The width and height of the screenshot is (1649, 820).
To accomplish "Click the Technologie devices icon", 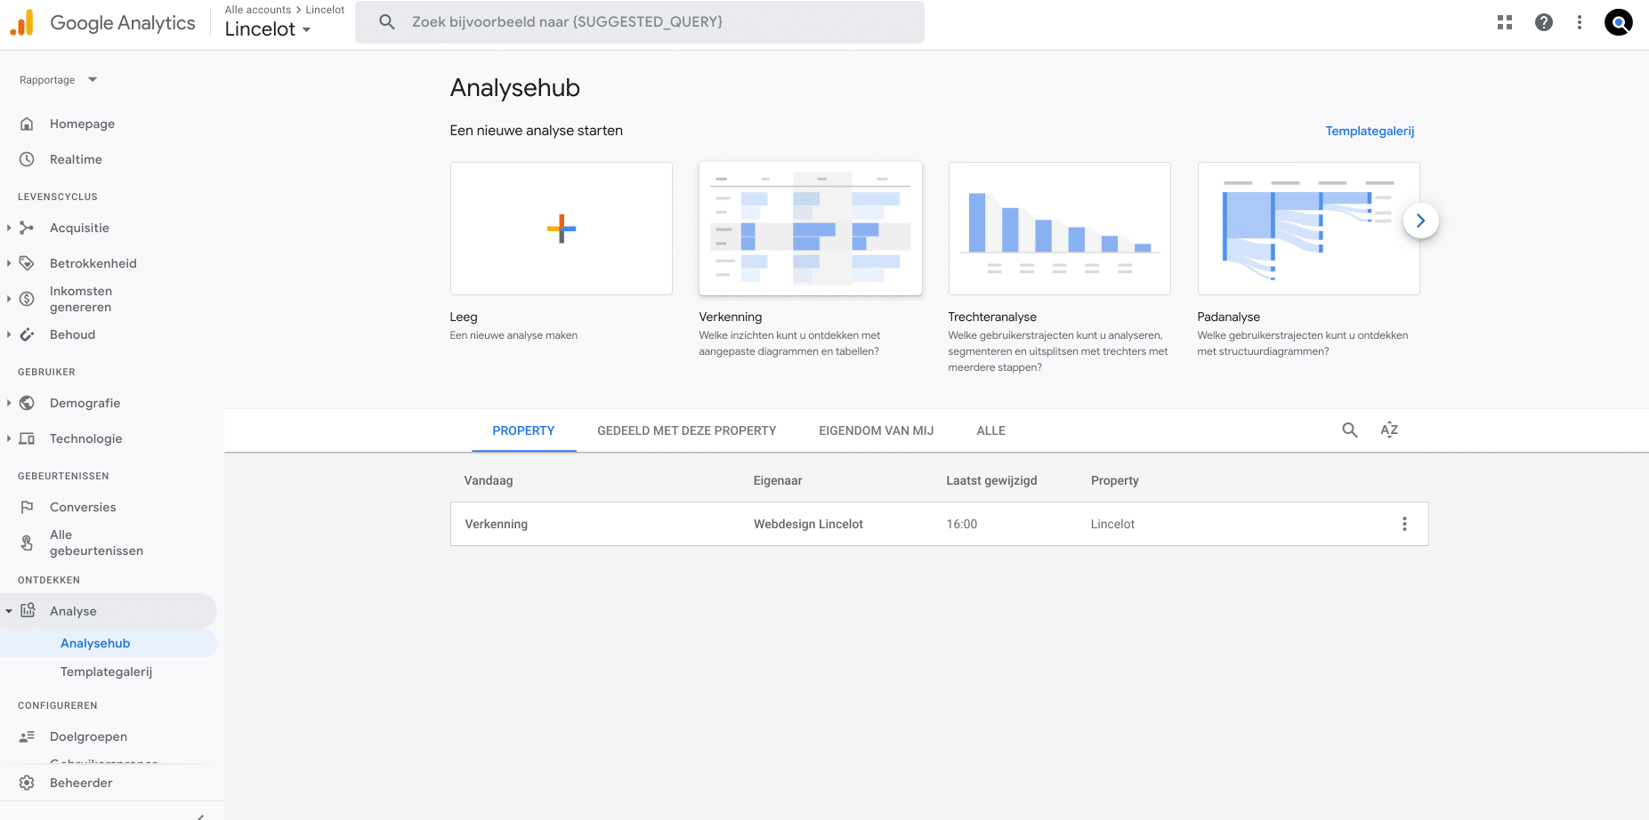I will coord(27,438).
